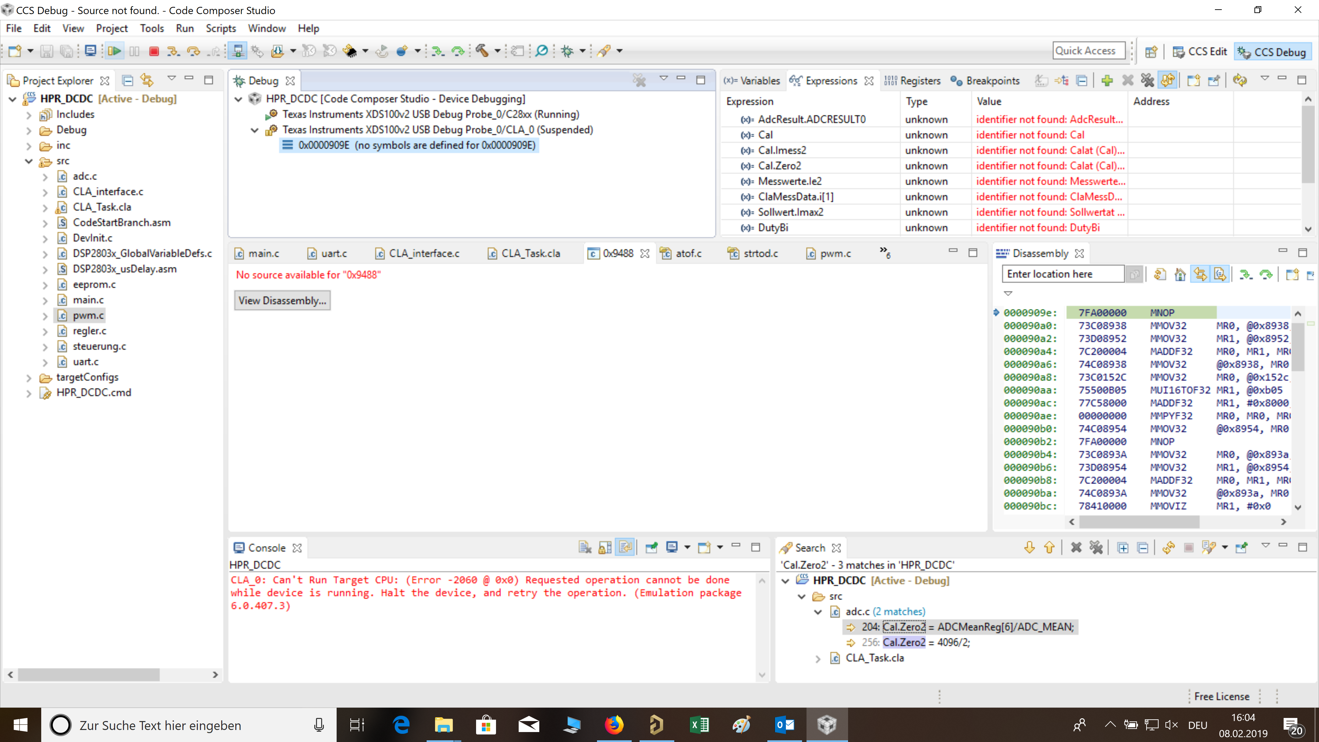Open the Scripts menu

pos(220,28)
